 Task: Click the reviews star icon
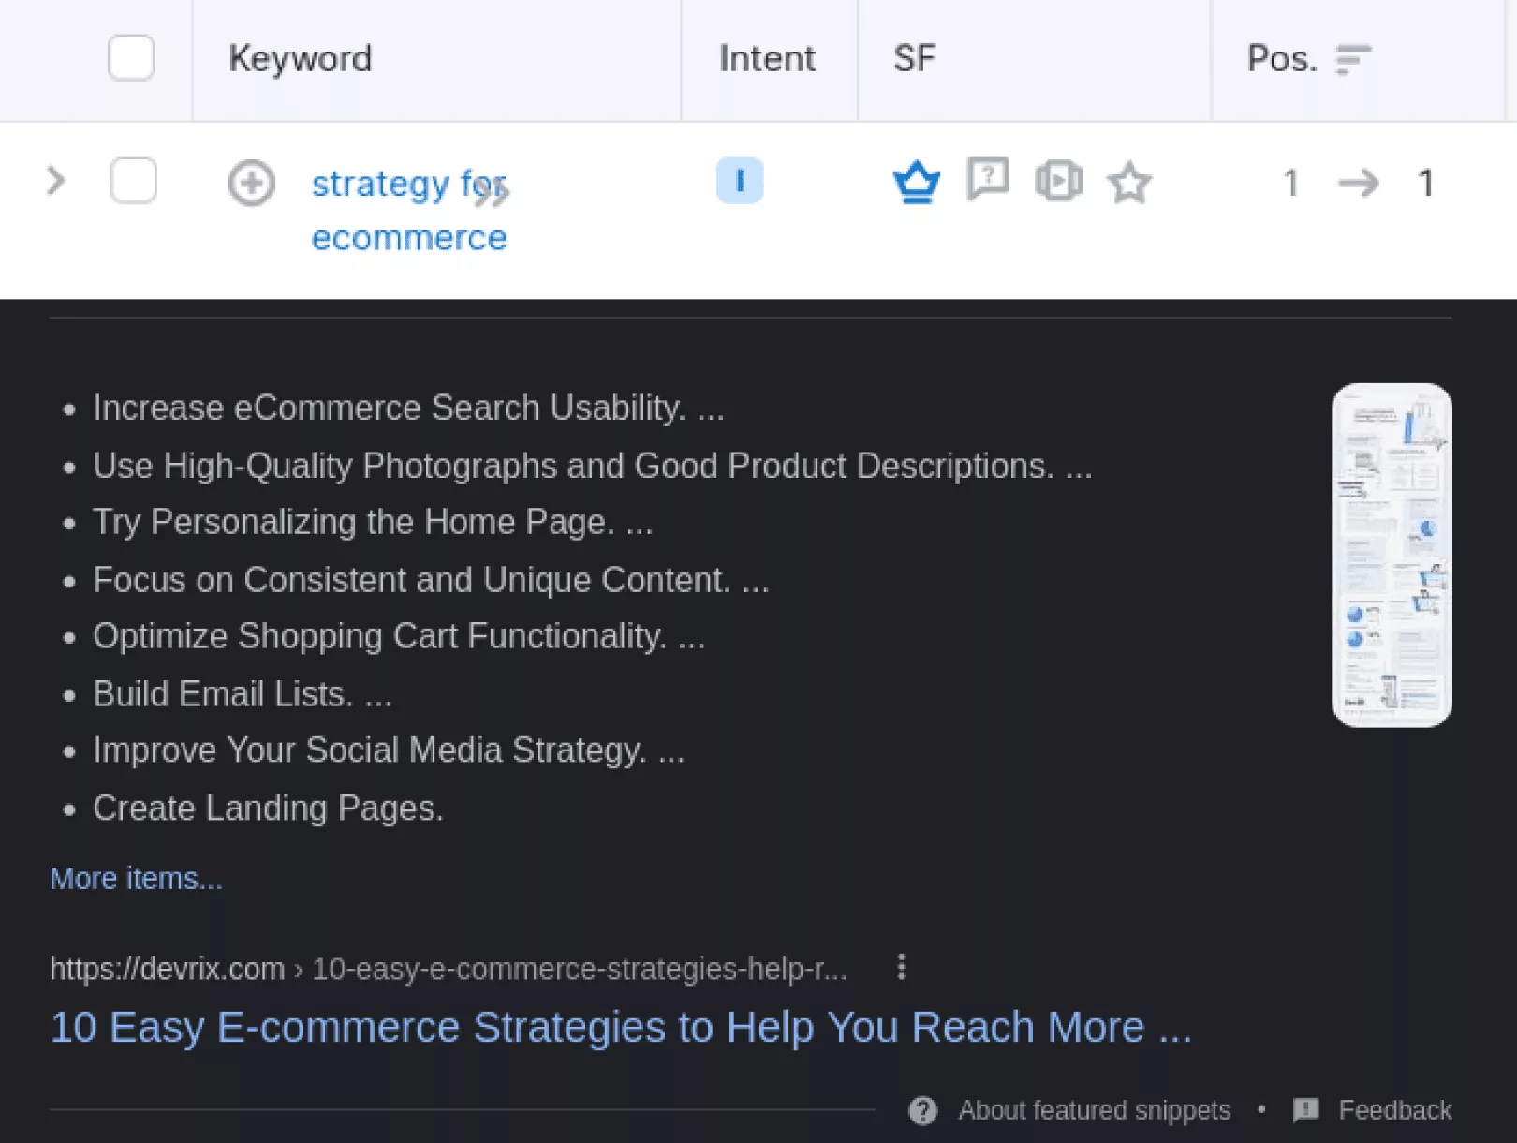point(1129,183)
